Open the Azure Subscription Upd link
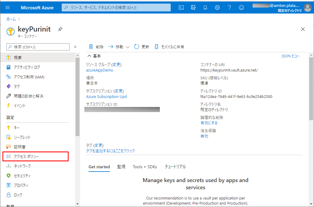 (107, 96)
